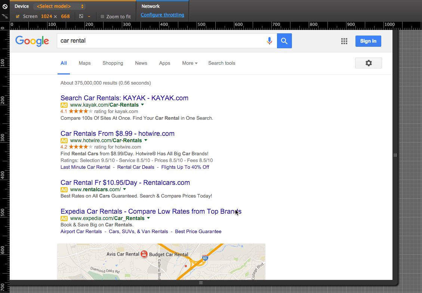Click the Google logo
The image size is (422, 293).
(32, 41)
